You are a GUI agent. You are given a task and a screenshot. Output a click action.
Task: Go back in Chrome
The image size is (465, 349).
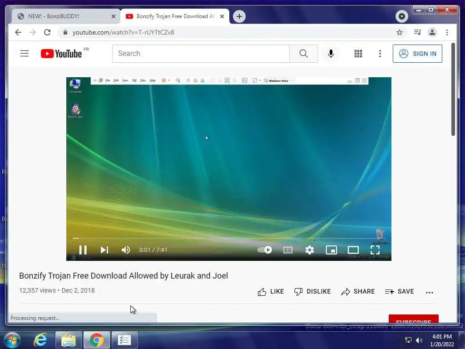(18, 32)
